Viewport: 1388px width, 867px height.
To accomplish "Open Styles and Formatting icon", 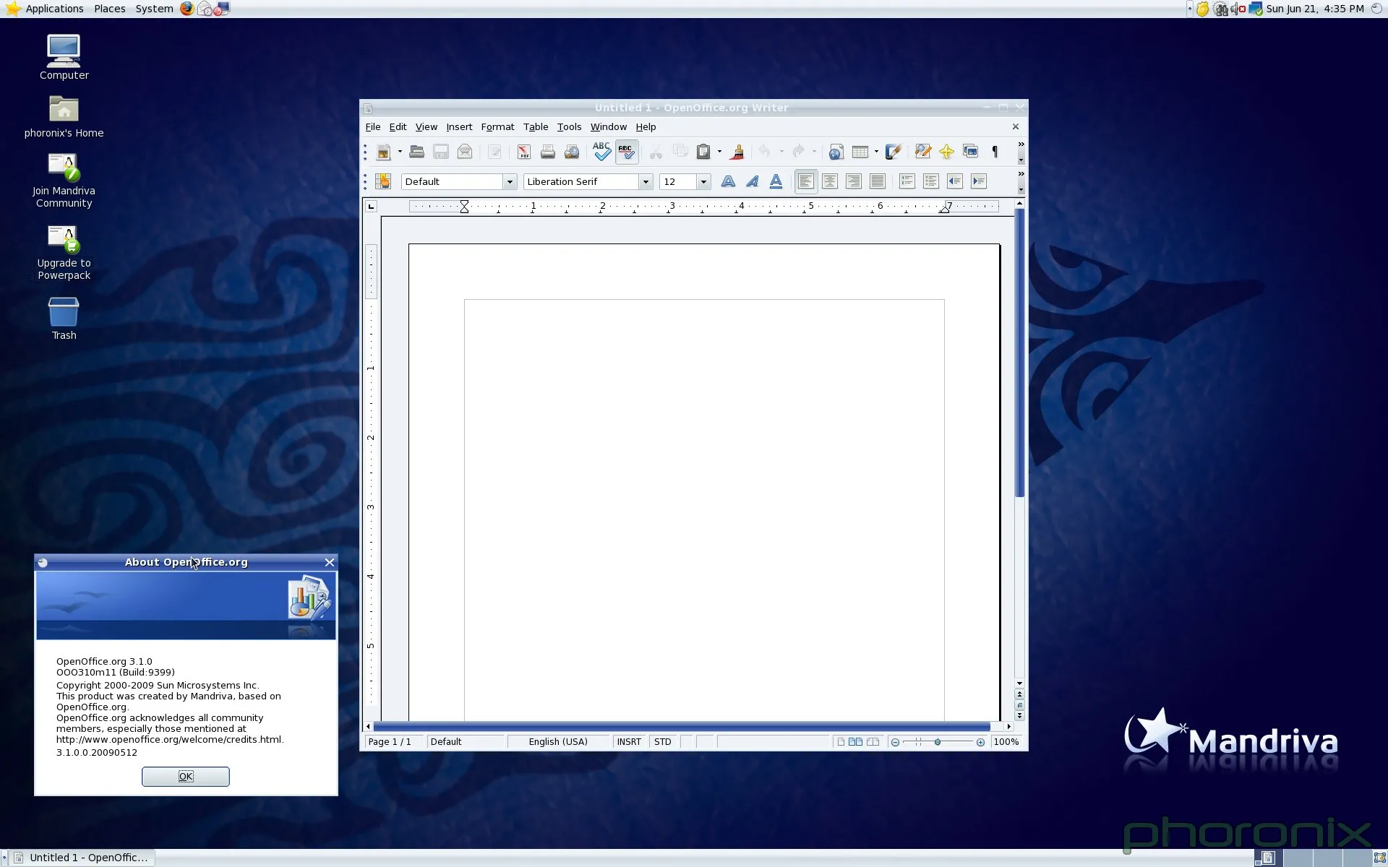I will pyautogui.click(x=383, y=181).
